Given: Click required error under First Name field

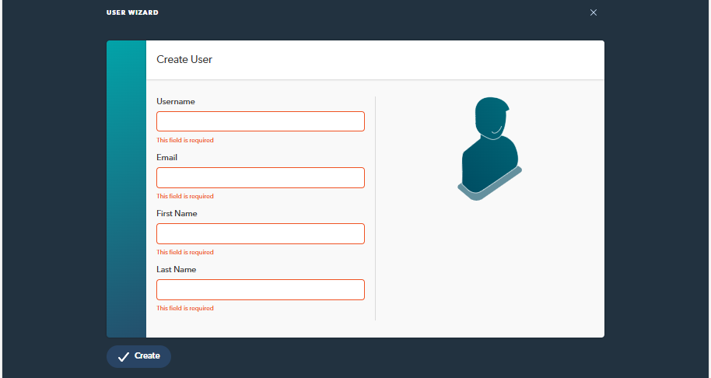Looking at the screenshot, I should (x=185, y=252).
